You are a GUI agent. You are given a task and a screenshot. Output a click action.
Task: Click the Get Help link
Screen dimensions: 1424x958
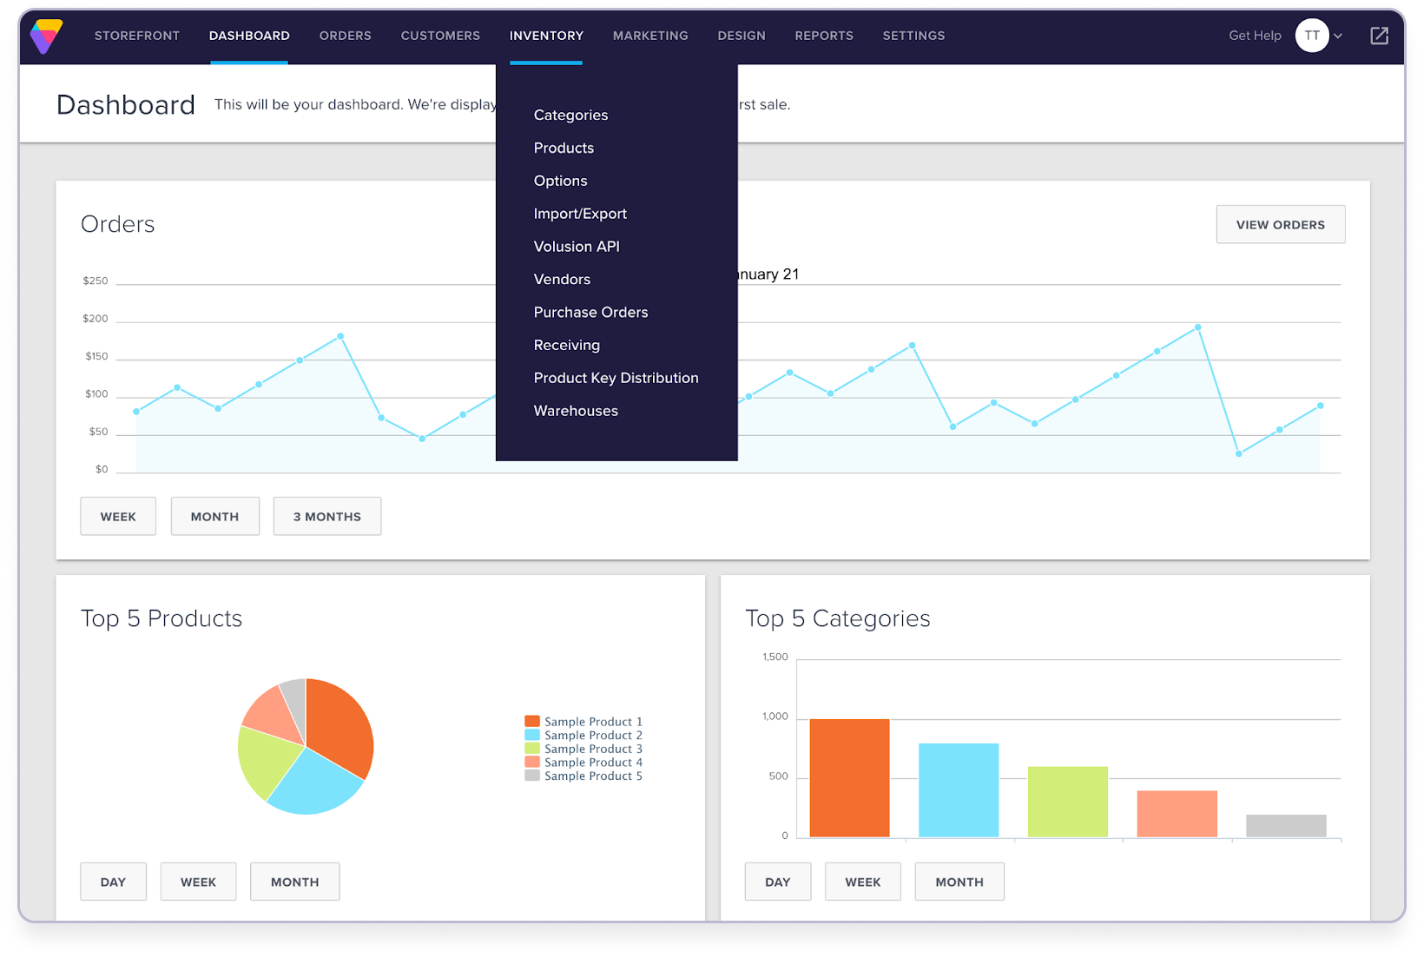click(x=1254, y=36)
